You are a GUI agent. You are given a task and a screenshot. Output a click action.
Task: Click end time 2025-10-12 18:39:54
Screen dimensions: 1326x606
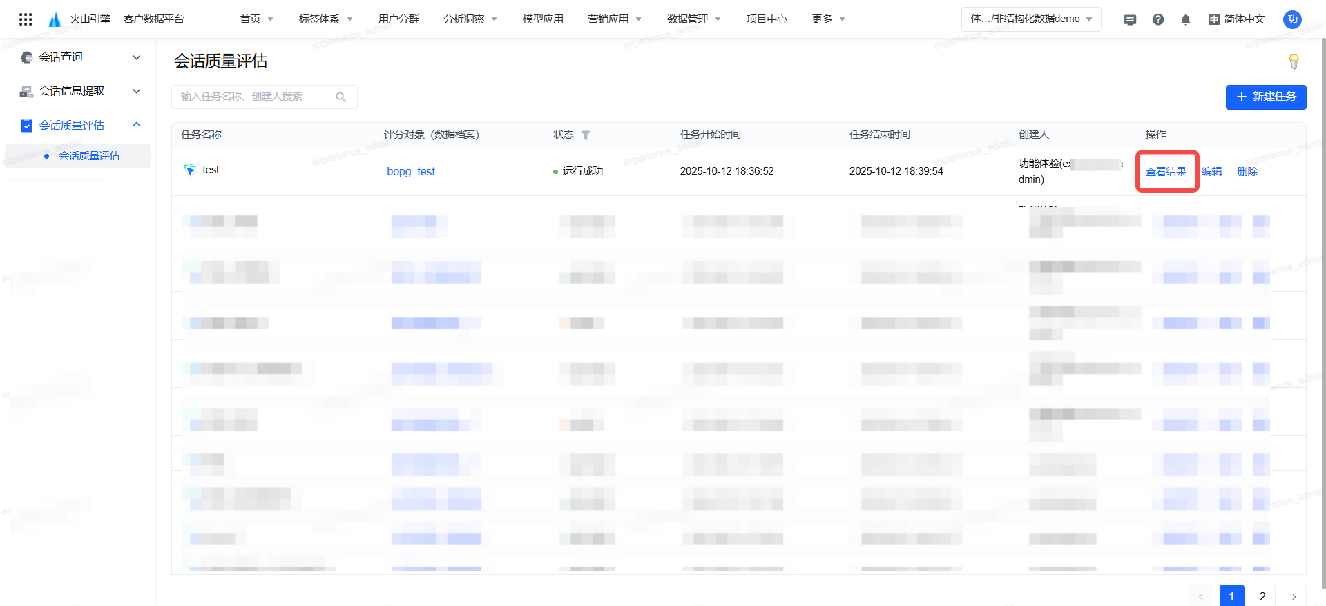(896, 171)
